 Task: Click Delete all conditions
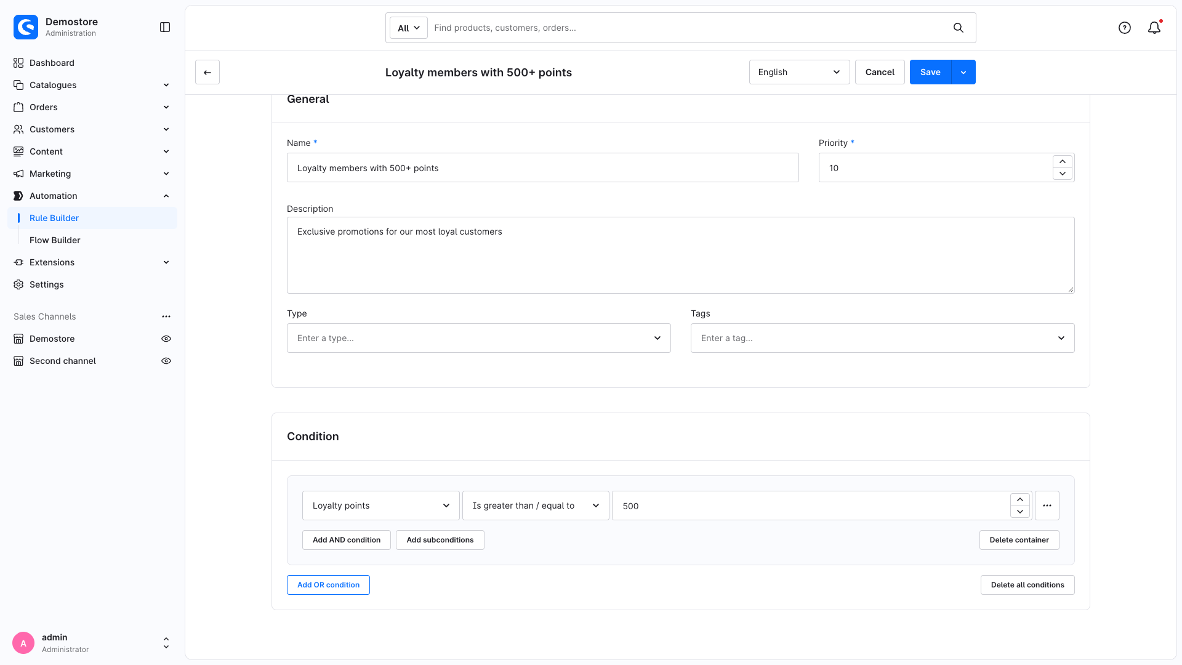click(x=1027, y=585)
